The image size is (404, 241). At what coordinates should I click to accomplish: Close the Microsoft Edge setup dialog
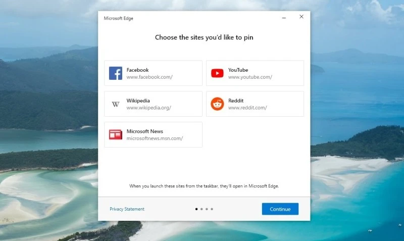click(301, 17)
